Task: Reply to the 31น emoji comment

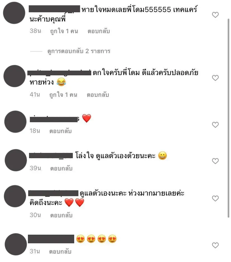Action: pyautogui.click(x=60, y=251)
